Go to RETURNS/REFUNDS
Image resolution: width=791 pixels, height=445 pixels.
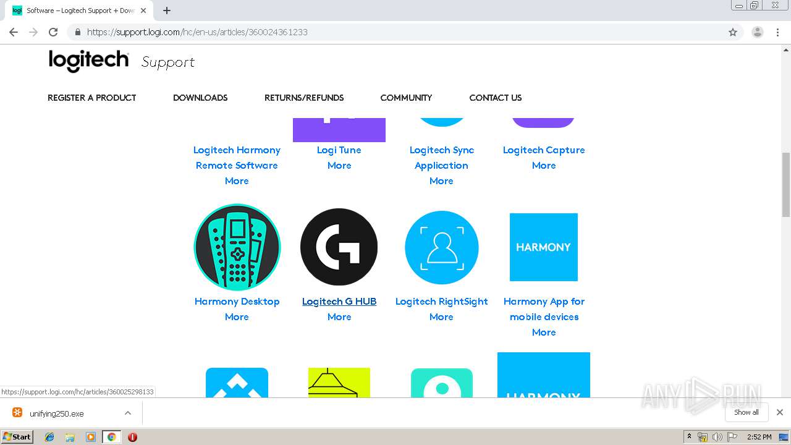tap(304, 98)
